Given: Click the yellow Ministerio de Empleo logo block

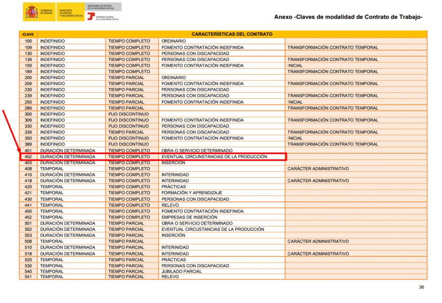Looking at the screenshot, I should tap(66, 12).
